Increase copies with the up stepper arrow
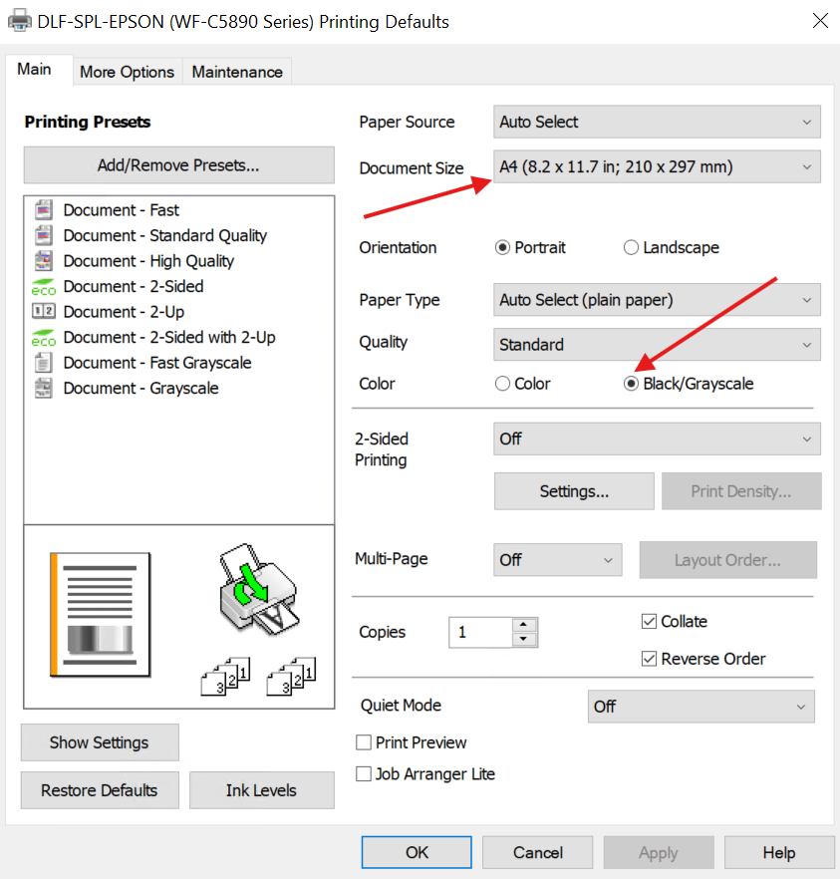Viewport: 840px width, 879px height. click(525, 625)
